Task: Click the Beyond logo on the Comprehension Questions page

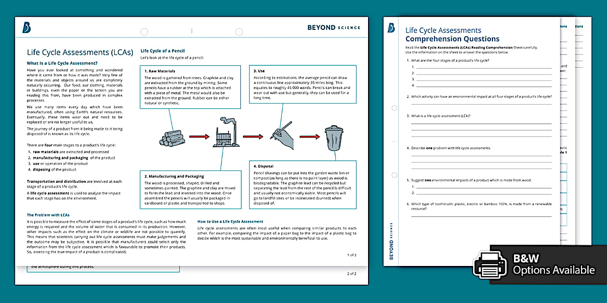Action: point(391,28)
